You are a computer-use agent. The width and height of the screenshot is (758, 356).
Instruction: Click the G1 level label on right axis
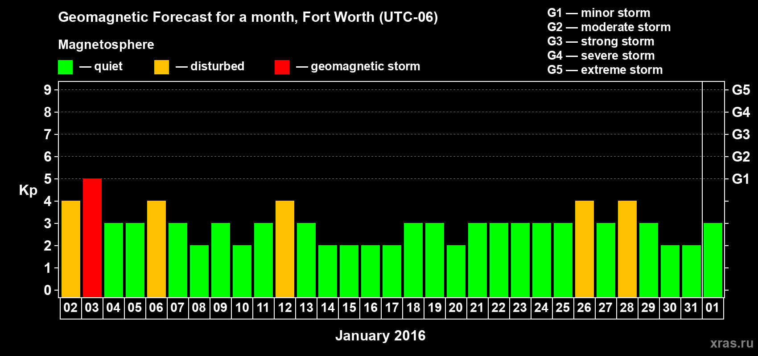pyautogui.click(x=741, y=179)
